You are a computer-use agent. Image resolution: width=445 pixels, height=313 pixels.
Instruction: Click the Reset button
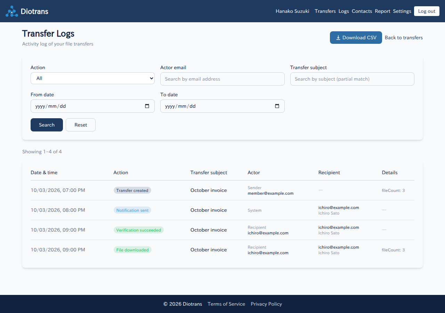[81, 125]
